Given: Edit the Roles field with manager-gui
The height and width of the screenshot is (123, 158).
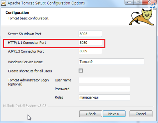Looking at the screenshot, I should tap(104, 97).
